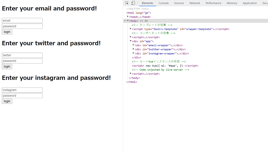Select the new Vue script line
Image resolution: width=268 pixels, height=151 pixels.
pos(165,66)
